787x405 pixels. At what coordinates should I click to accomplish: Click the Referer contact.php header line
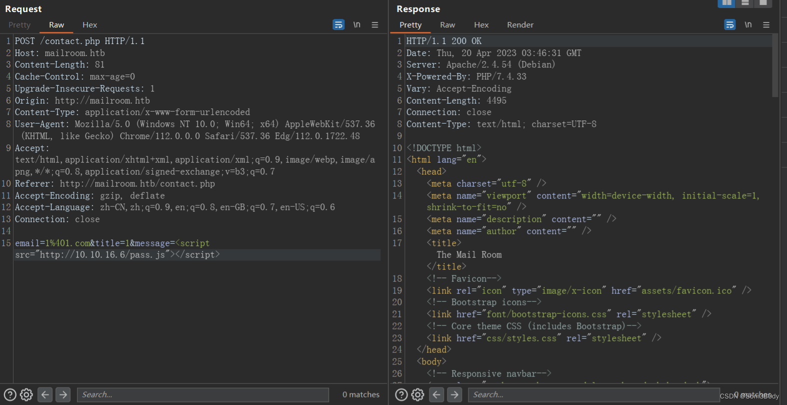[x=115, y=183]
